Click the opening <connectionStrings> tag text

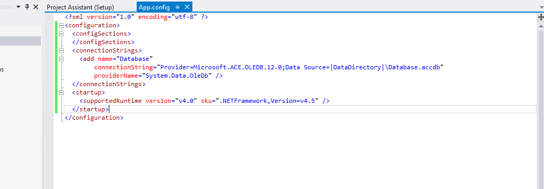pos(107,50)
